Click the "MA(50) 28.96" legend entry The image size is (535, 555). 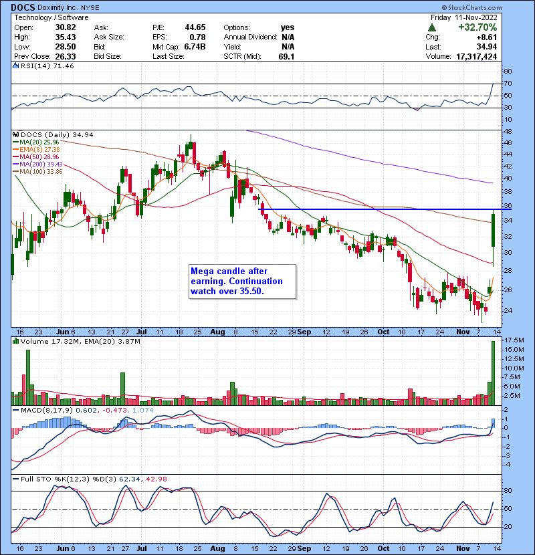(39, 156)
